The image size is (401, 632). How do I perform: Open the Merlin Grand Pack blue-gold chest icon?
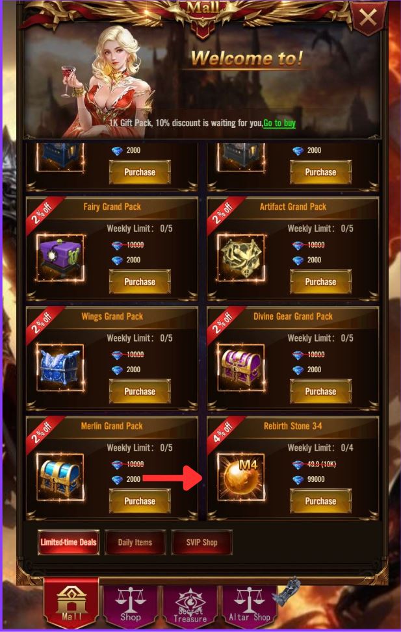pyautogui.click(x=60, y=477)
